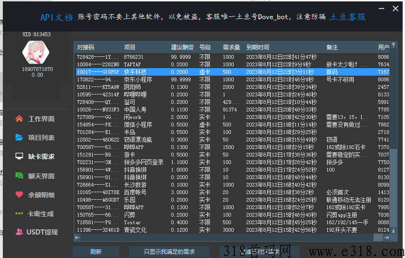This screenshot has width=405, height=258.
Task: Click the 0.00 balance value
Action: pos(38,75)
